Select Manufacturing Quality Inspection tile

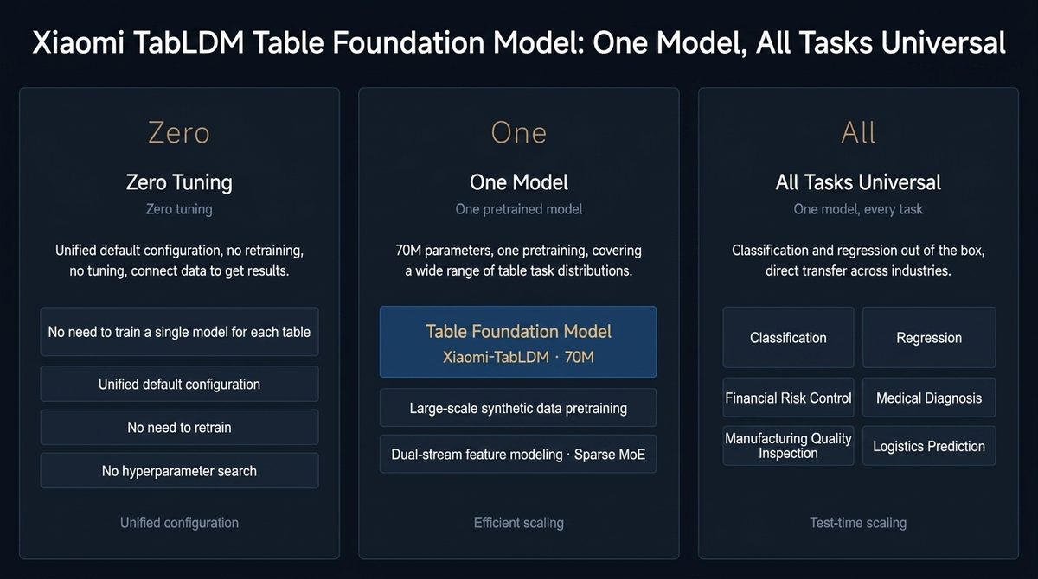788,446
